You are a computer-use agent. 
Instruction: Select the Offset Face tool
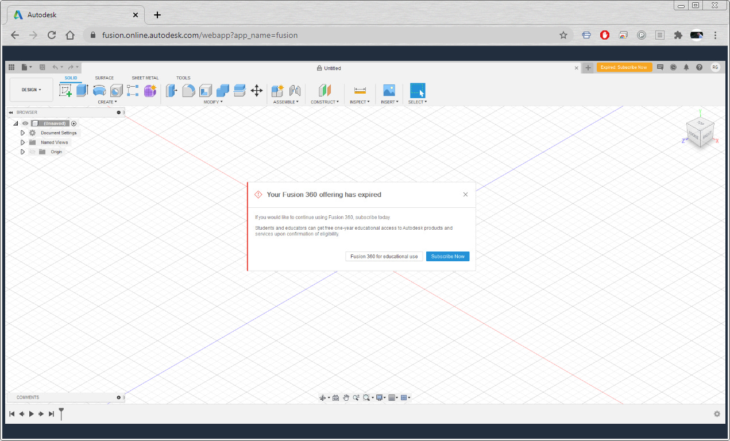click(x=240, y=90)
